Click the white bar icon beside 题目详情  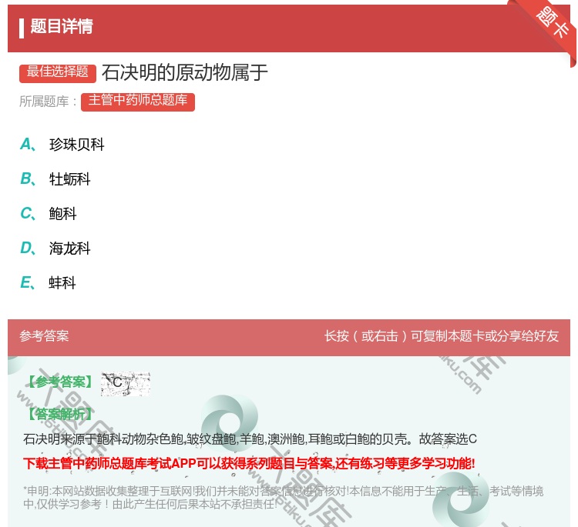click(22, 28)
